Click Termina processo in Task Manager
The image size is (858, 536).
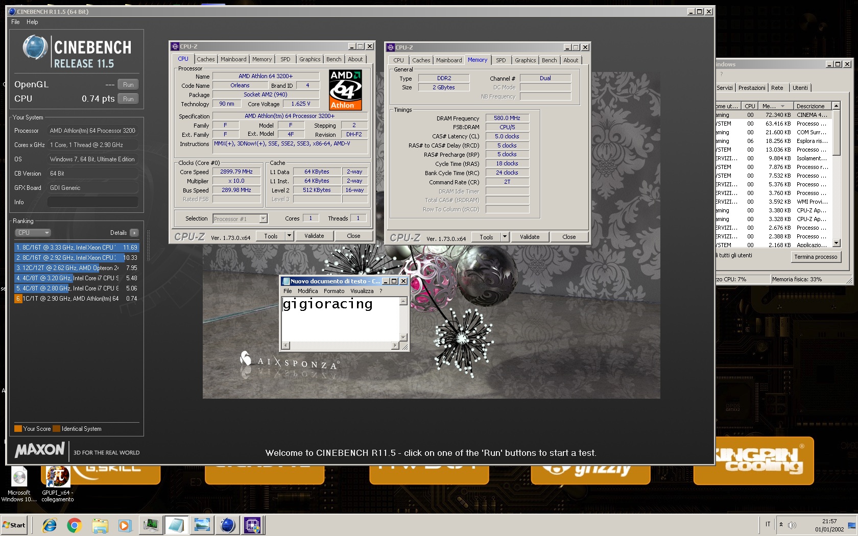tap(816, 257)
